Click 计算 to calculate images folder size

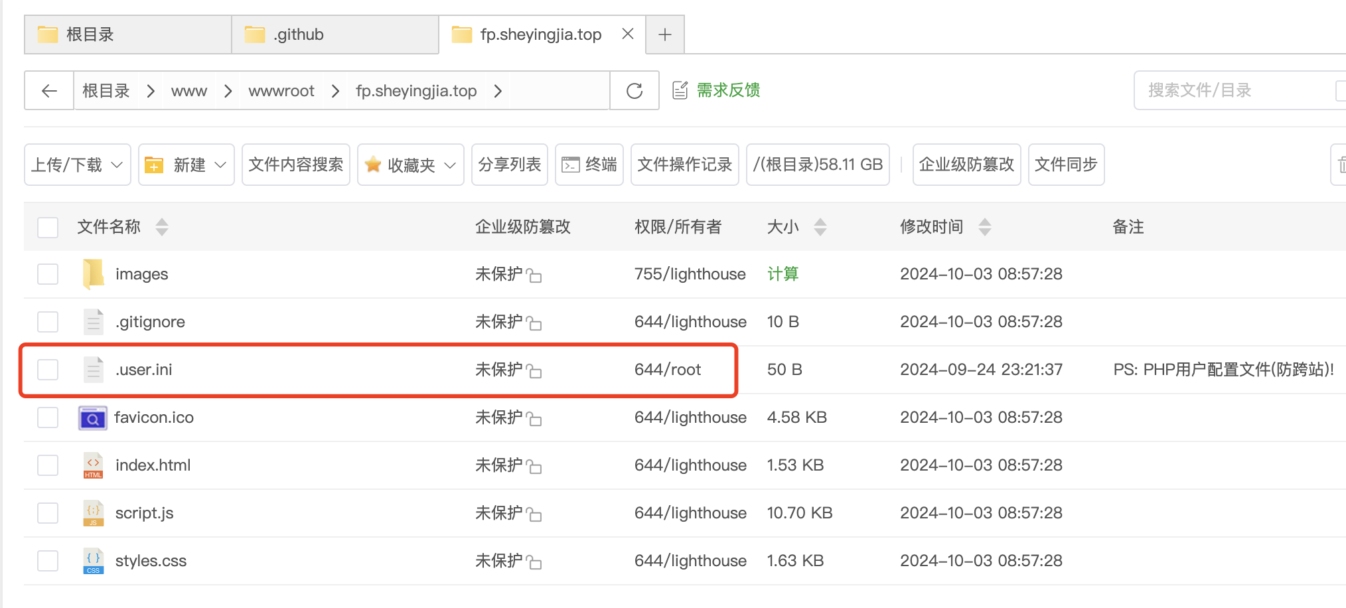click(x=783, y=274)
